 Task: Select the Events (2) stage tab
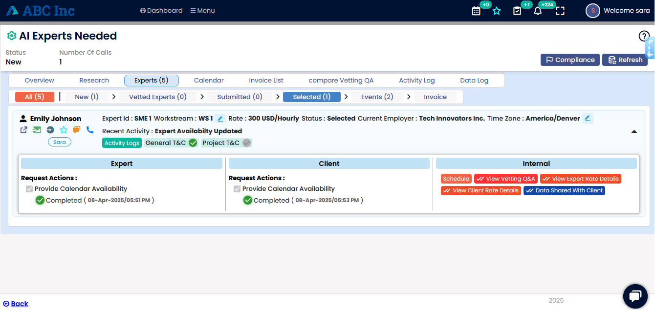click(x=377, y=97)
